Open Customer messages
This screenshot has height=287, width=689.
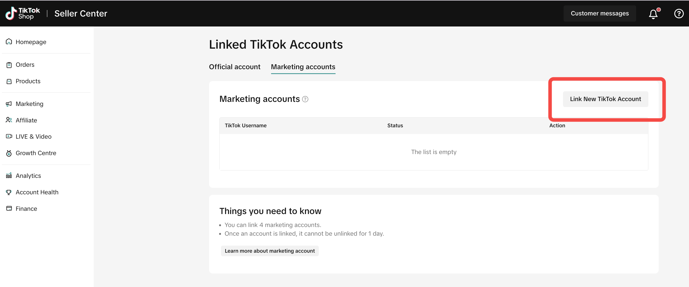tap(600, 14)
